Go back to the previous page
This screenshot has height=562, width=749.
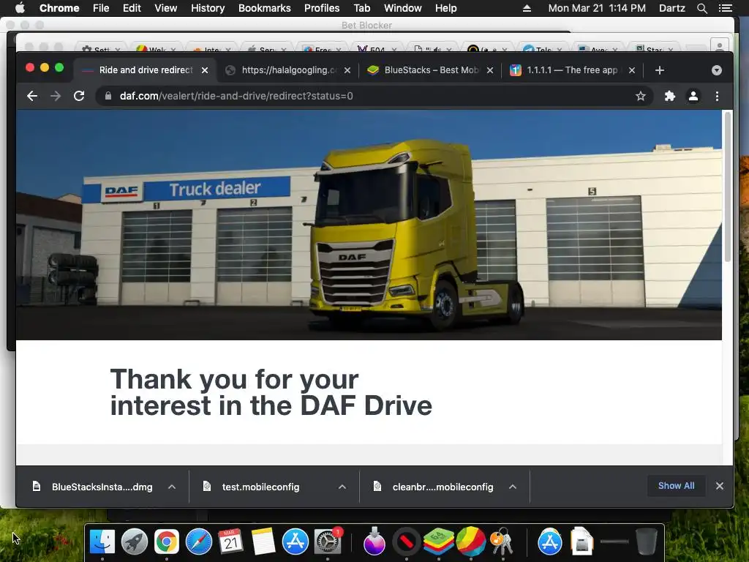[32, 96]
